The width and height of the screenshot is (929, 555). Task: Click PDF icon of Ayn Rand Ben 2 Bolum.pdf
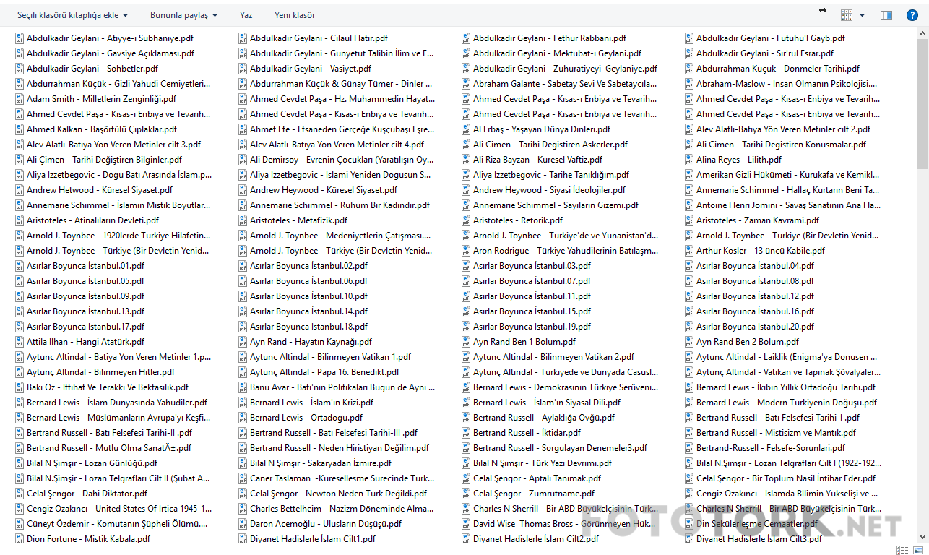pos(689,342)
